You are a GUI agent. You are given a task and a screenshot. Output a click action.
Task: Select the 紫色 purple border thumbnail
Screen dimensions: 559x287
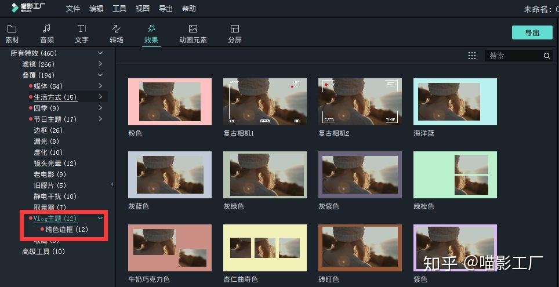[x=455, y=248]
